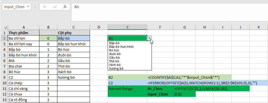Select column F header
The image size is (268, 103).
point(160,27)
